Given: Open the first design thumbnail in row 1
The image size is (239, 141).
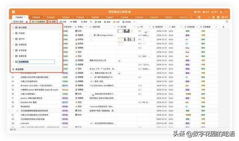Looking at the screenshot, I should click(x=120, y=31).
